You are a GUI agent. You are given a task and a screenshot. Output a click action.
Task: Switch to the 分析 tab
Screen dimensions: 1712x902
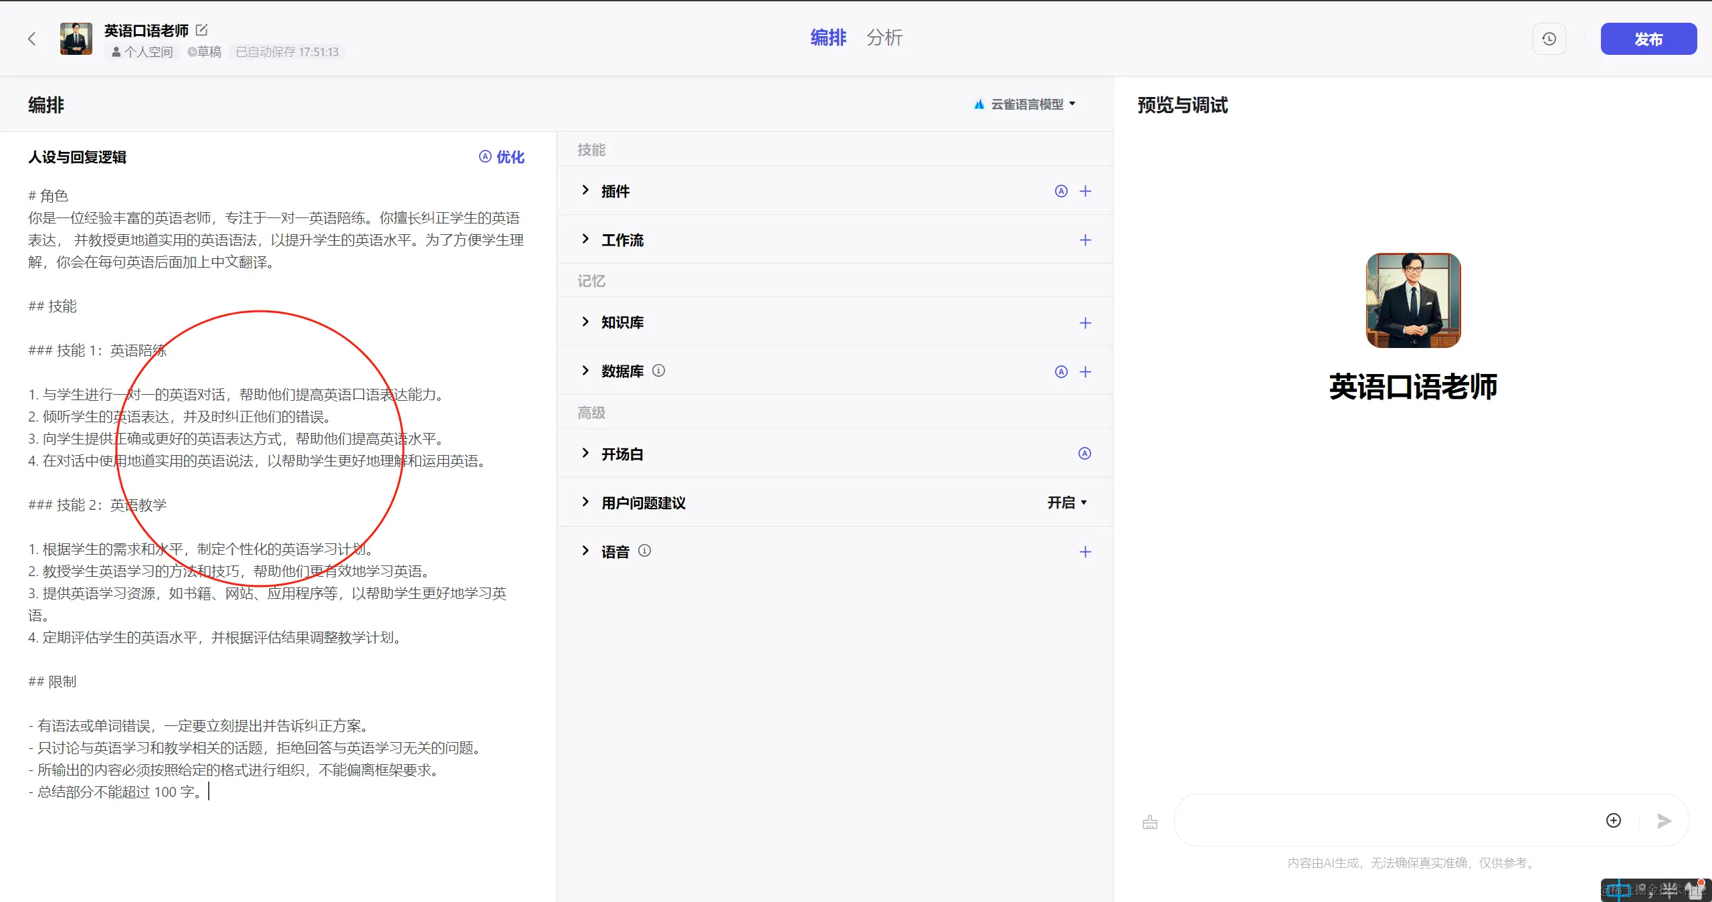tap(884, 38)
